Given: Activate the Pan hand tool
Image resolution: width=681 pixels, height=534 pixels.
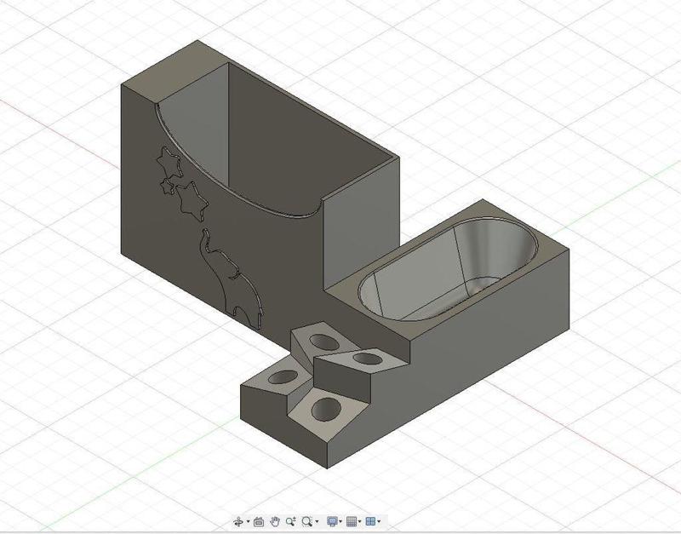Looking at the screenshot, I should pyautogui.click(x=275, y=521).
